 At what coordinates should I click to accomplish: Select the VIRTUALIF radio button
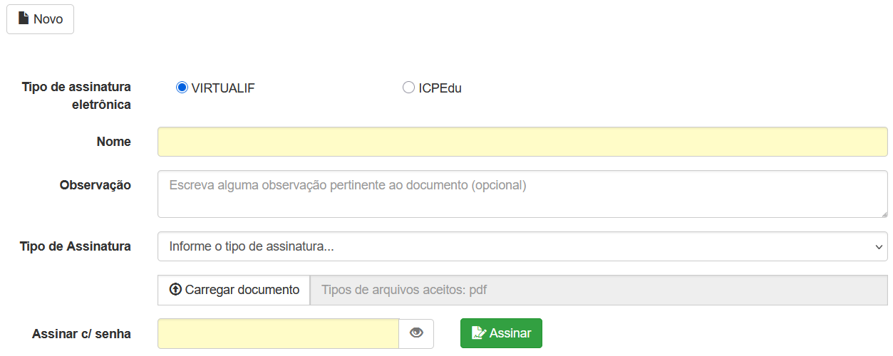(x=182, y=88)
